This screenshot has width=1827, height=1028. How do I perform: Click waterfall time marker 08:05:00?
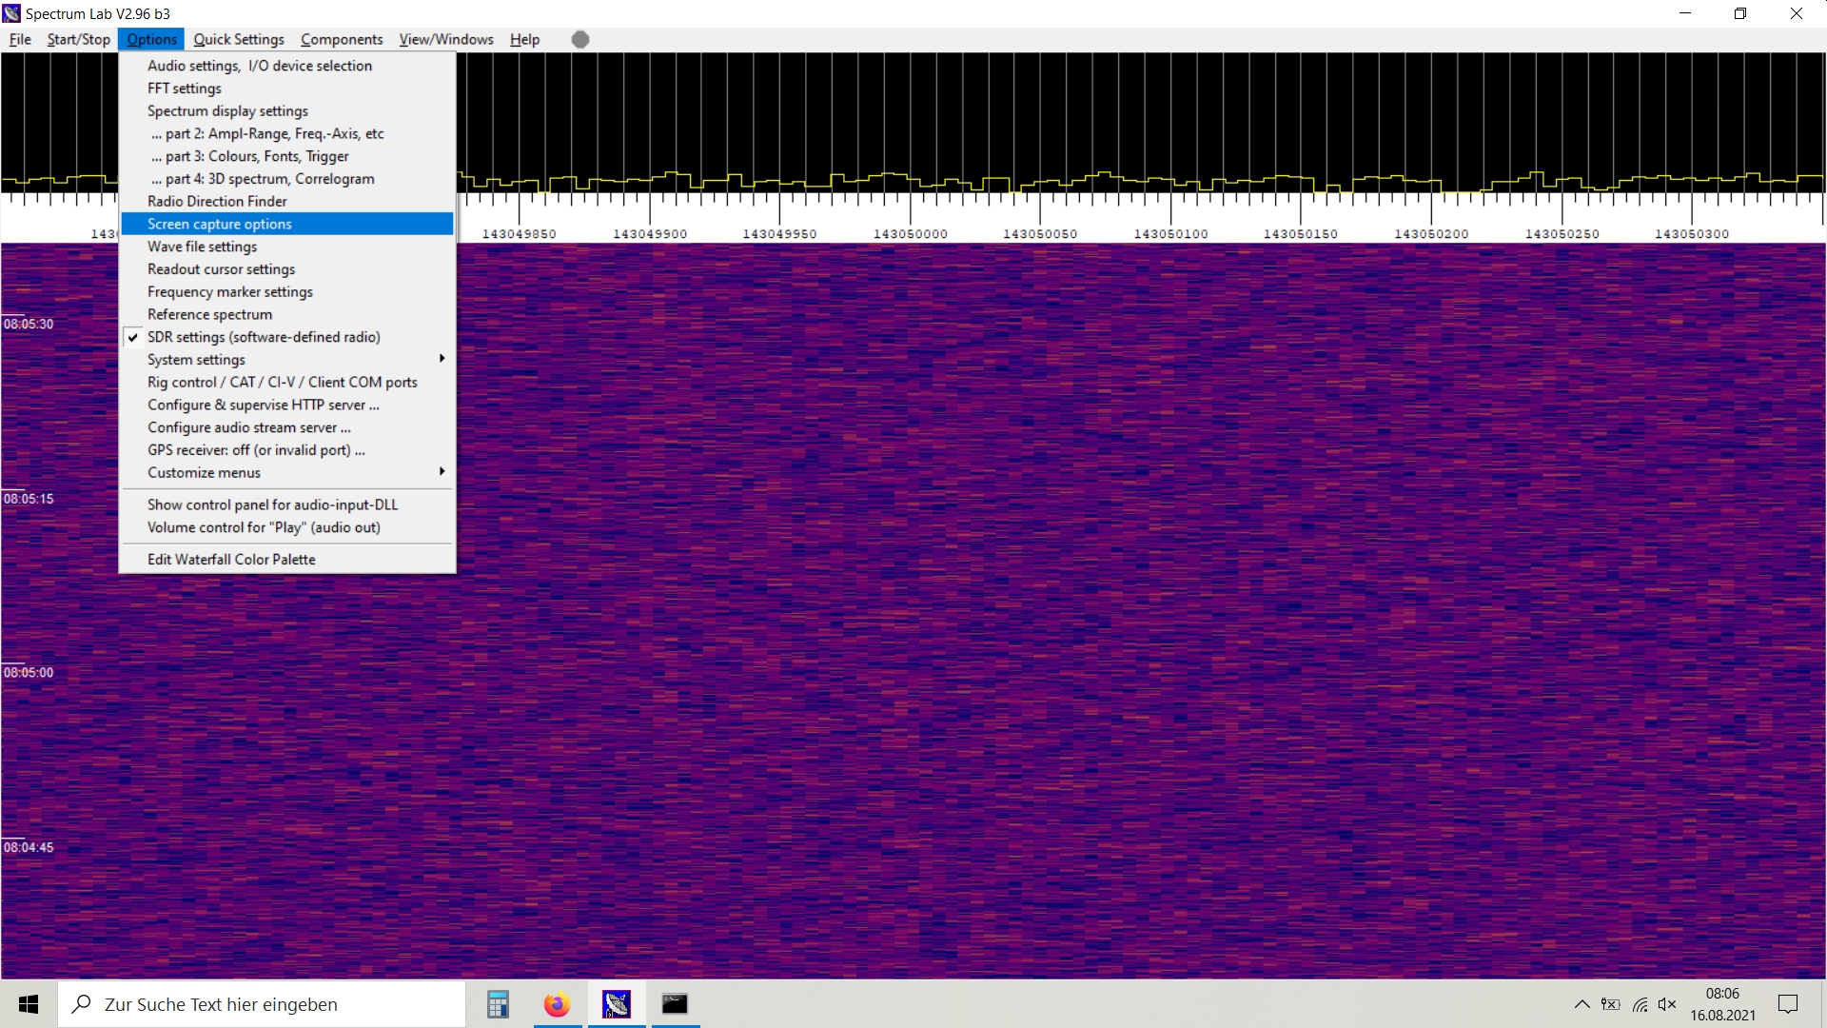tap(29, 673)
